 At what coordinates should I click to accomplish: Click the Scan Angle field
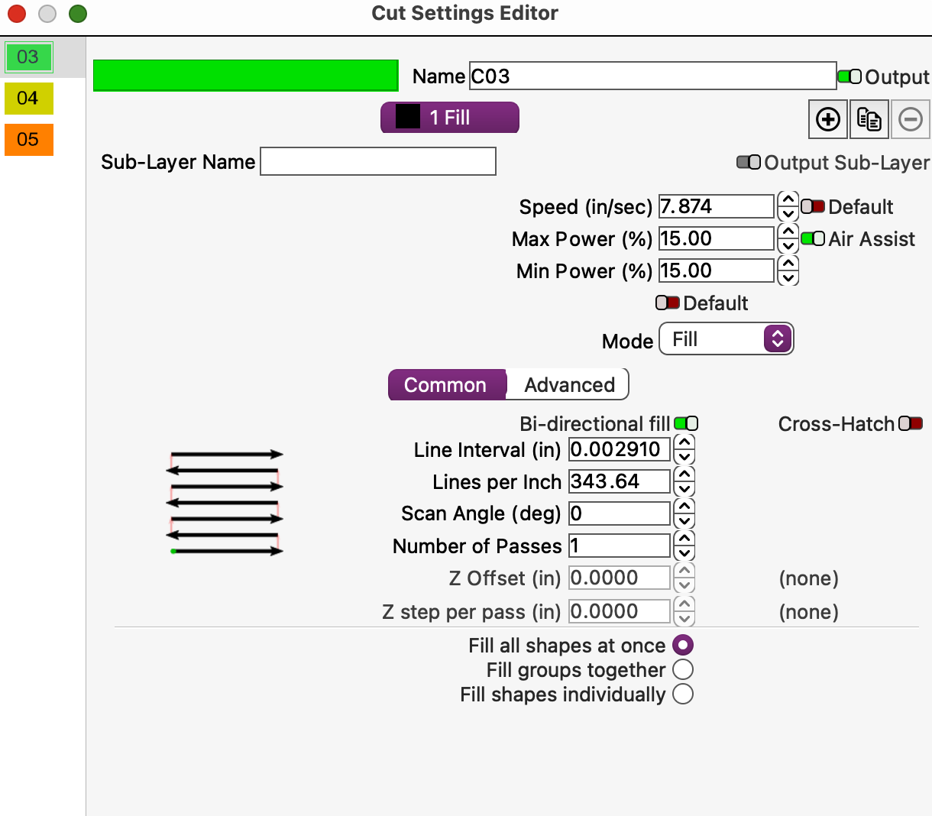(x=620, y=513)
